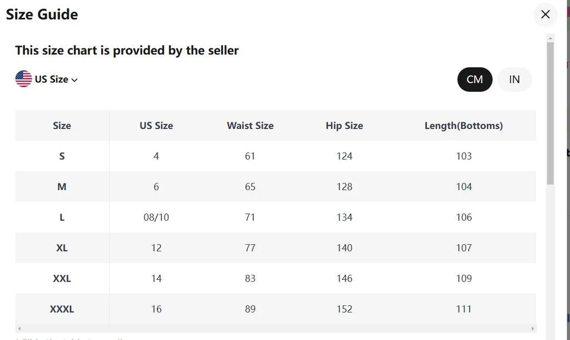Click the Size Guide title
The width and height of the screenshot is (570, 340).
(x=42, y=14)
